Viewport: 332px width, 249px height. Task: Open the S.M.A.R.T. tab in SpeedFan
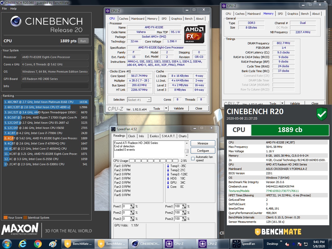pos(169,136)
